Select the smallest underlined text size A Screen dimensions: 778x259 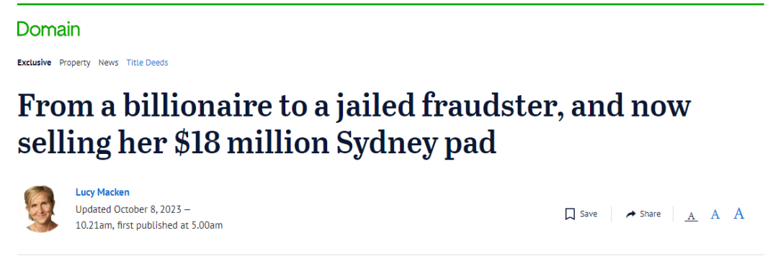pyautogui.click(x=691, y=216)
